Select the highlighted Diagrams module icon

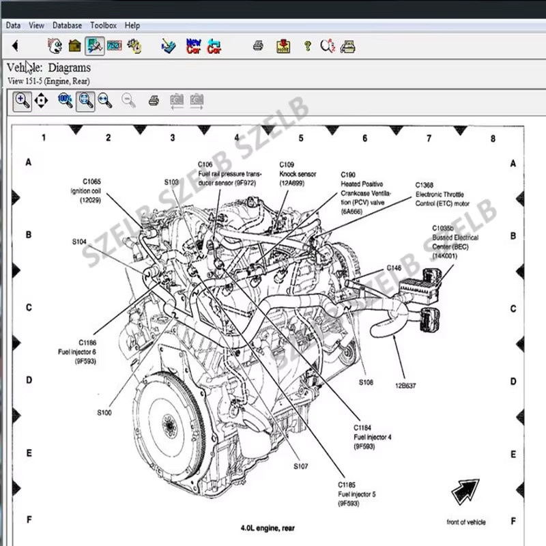95,46
